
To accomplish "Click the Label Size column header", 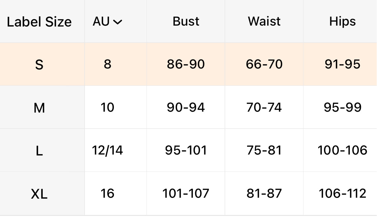I will point(39,22).
